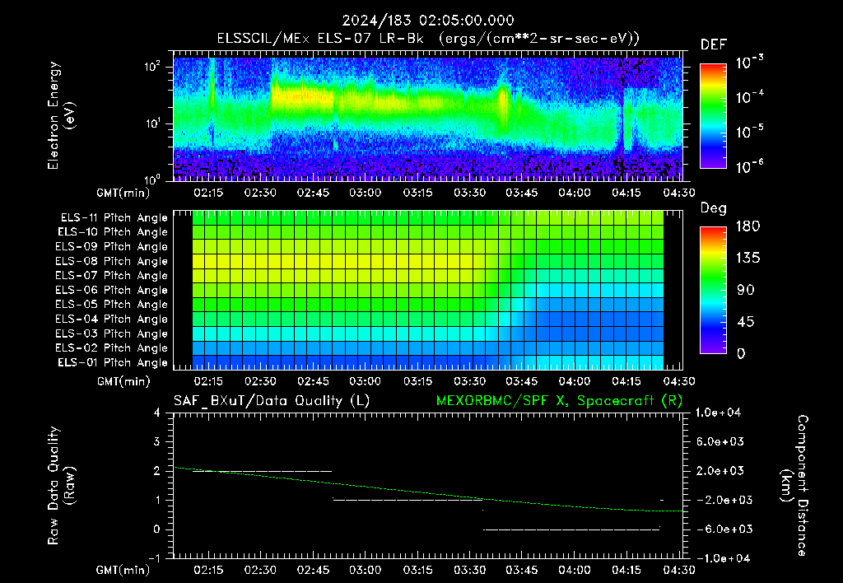Screen dimensions: 843x583
Task: Click the 10^0 tick on energy axis
Action: [153, 180]
